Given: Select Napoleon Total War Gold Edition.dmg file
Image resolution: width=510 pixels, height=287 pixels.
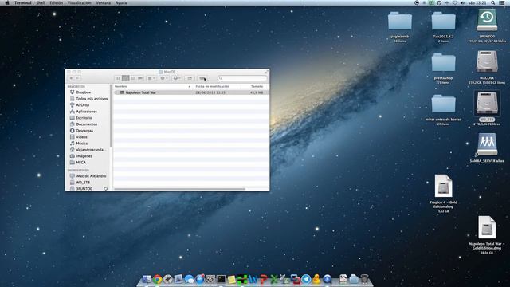Looking at the screenshot, I should coord(487,227).
